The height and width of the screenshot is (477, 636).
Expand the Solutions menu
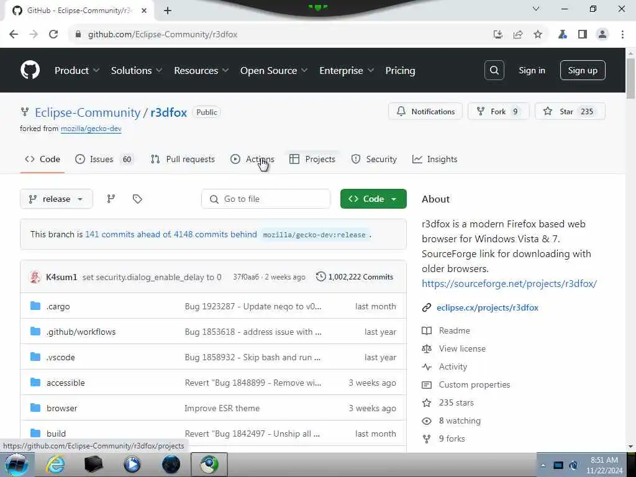(x=137, y=71)
